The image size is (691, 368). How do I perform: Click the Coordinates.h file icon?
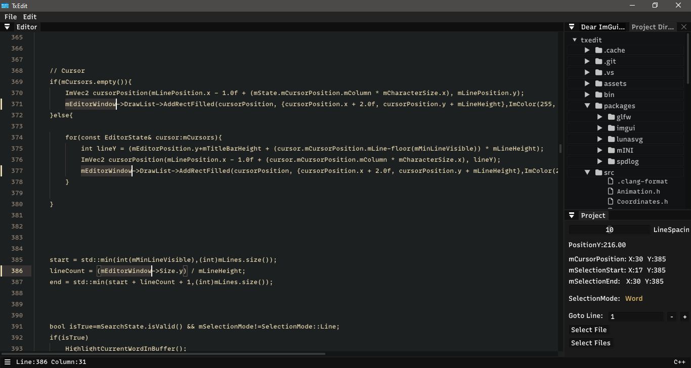tap(611, 201)
